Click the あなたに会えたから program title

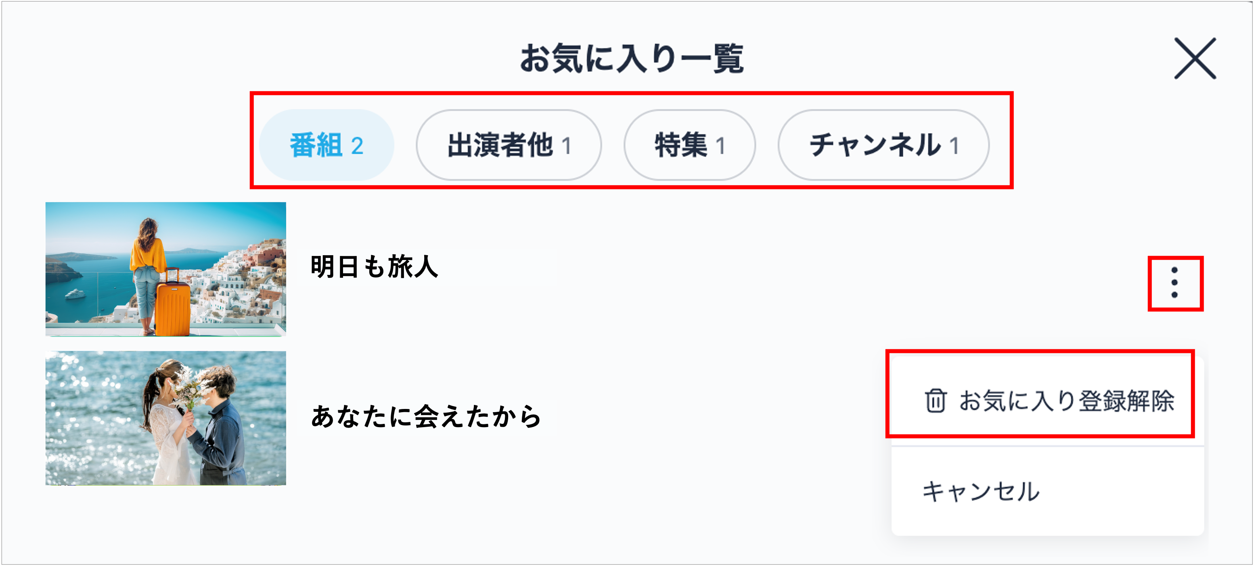tap(426, 416)
